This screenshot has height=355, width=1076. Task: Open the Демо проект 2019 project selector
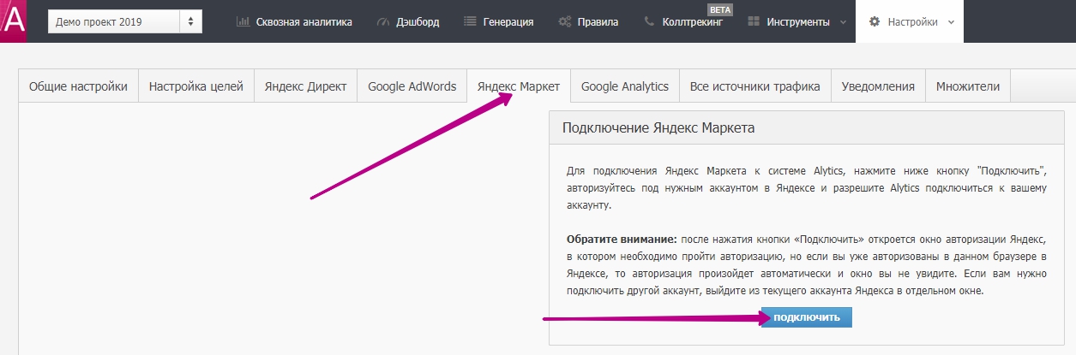click(x=125, y=21)
